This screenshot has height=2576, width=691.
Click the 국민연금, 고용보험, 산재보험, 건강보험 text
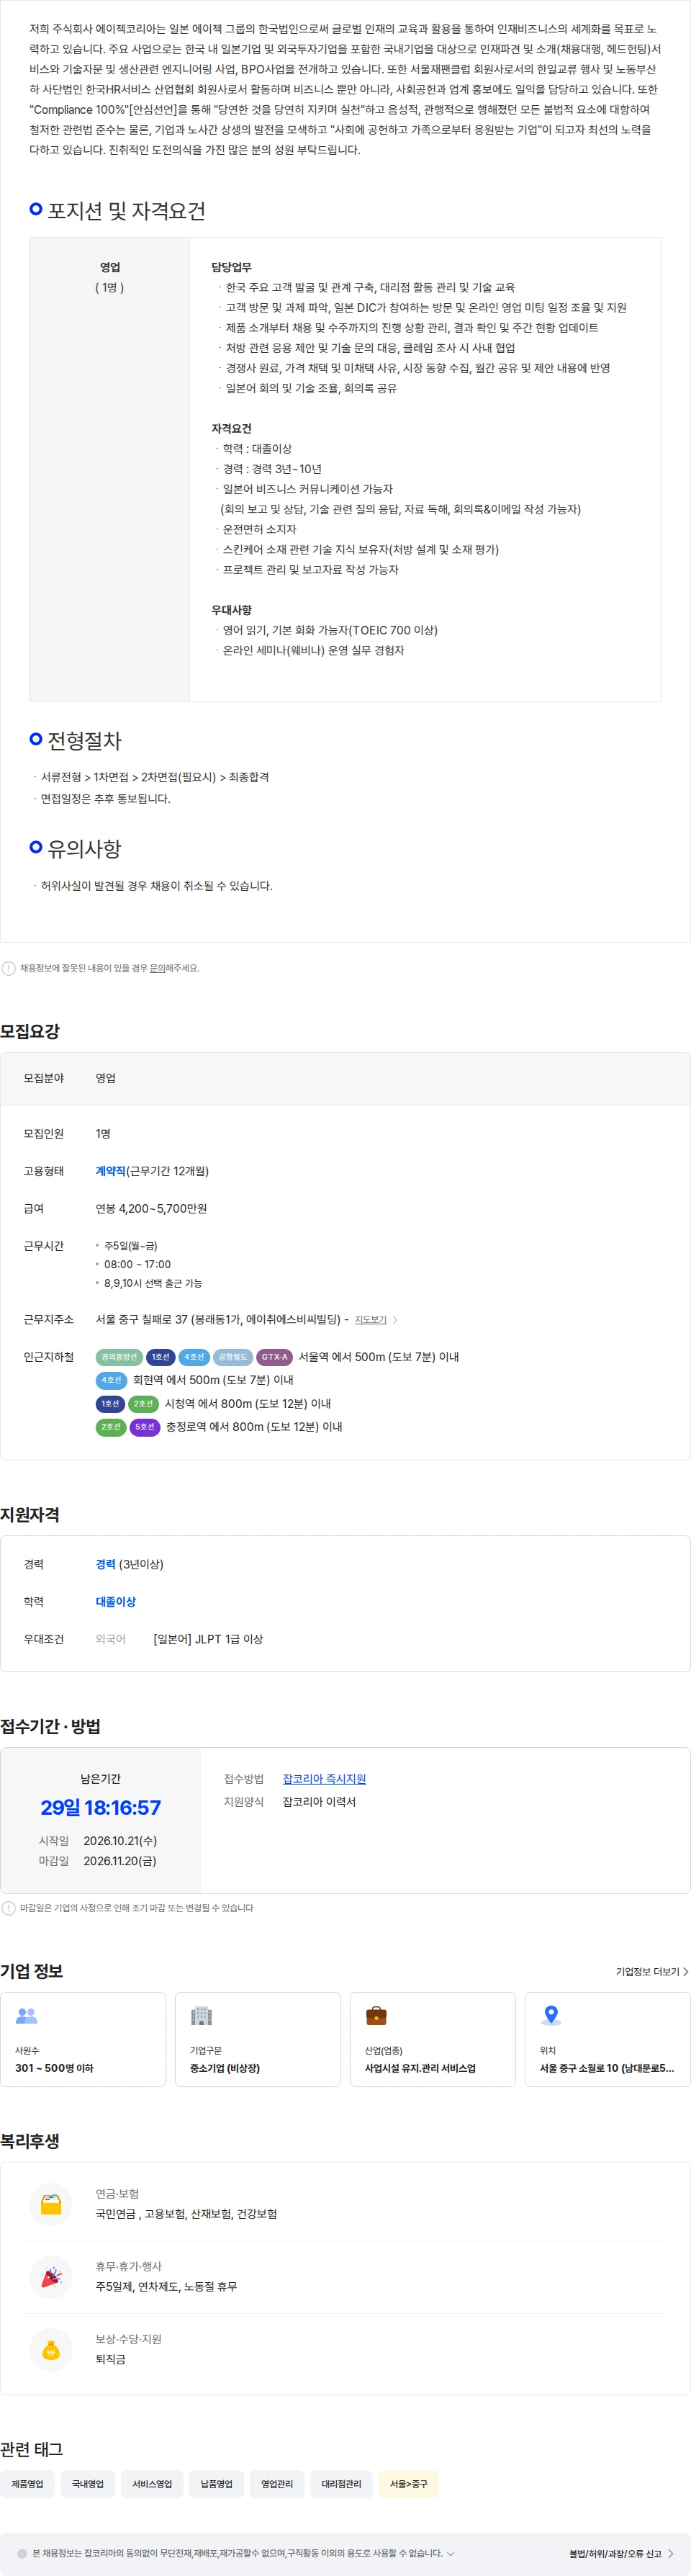[x=186, y=2214]
